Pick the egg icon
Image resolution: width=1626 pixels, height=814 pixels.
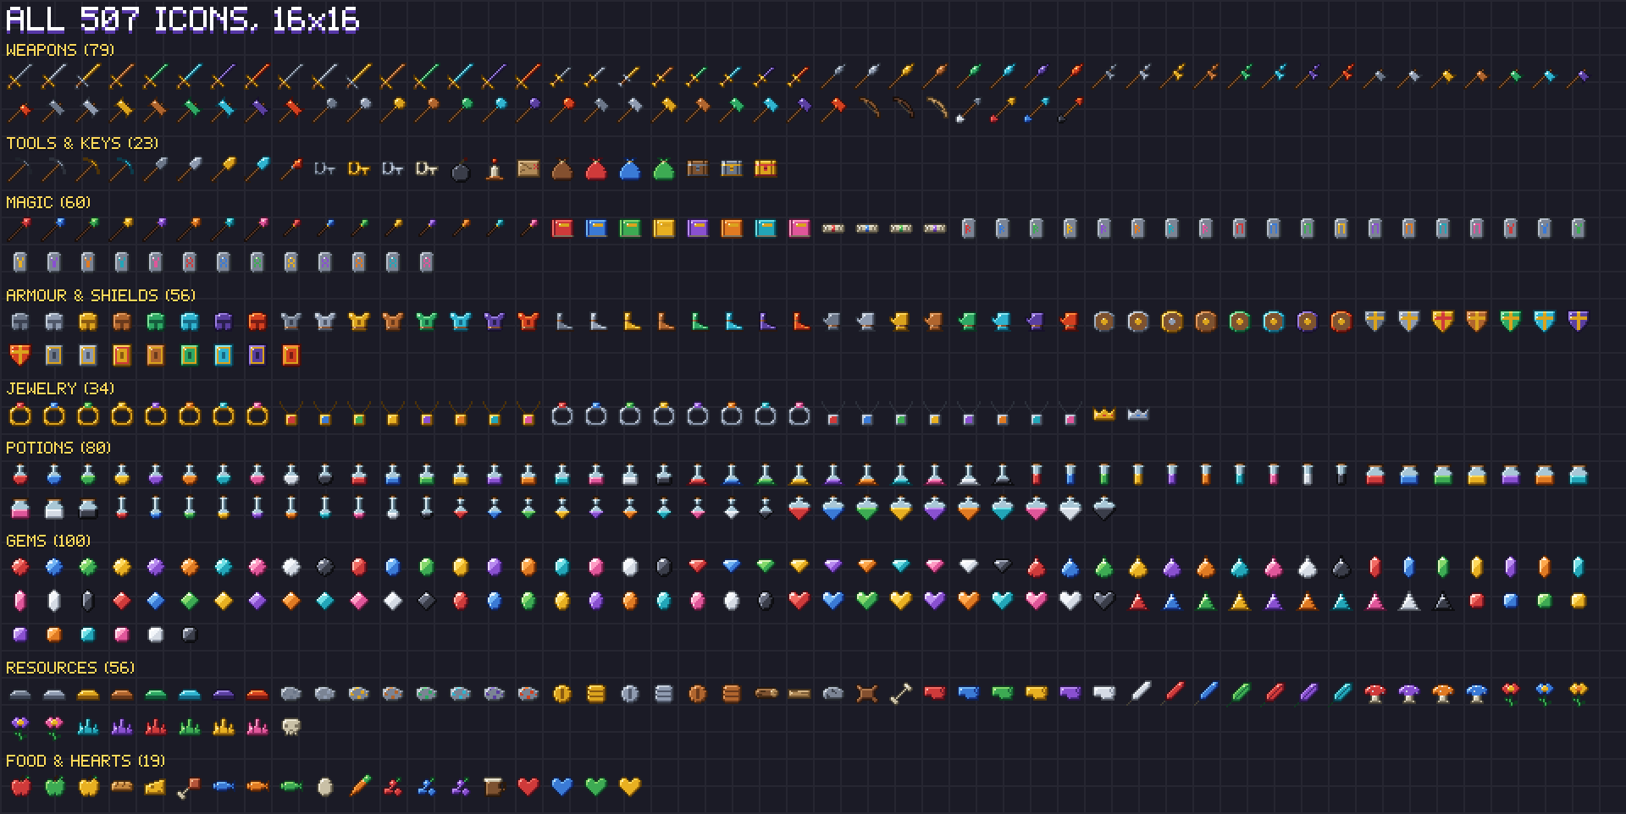pyautogui.click(x=325, y=787)
